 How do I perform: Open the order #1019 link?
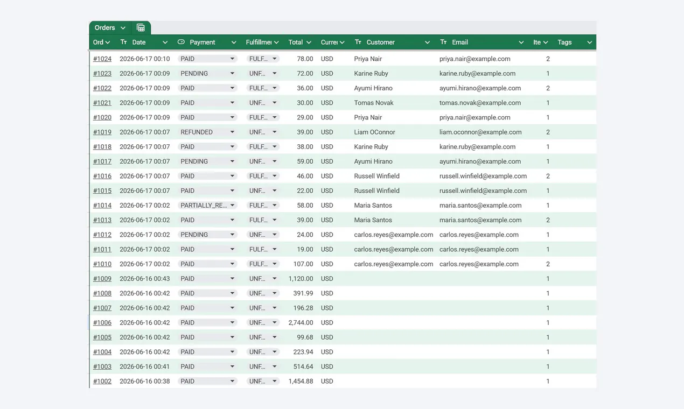click(x=102, y=132)
